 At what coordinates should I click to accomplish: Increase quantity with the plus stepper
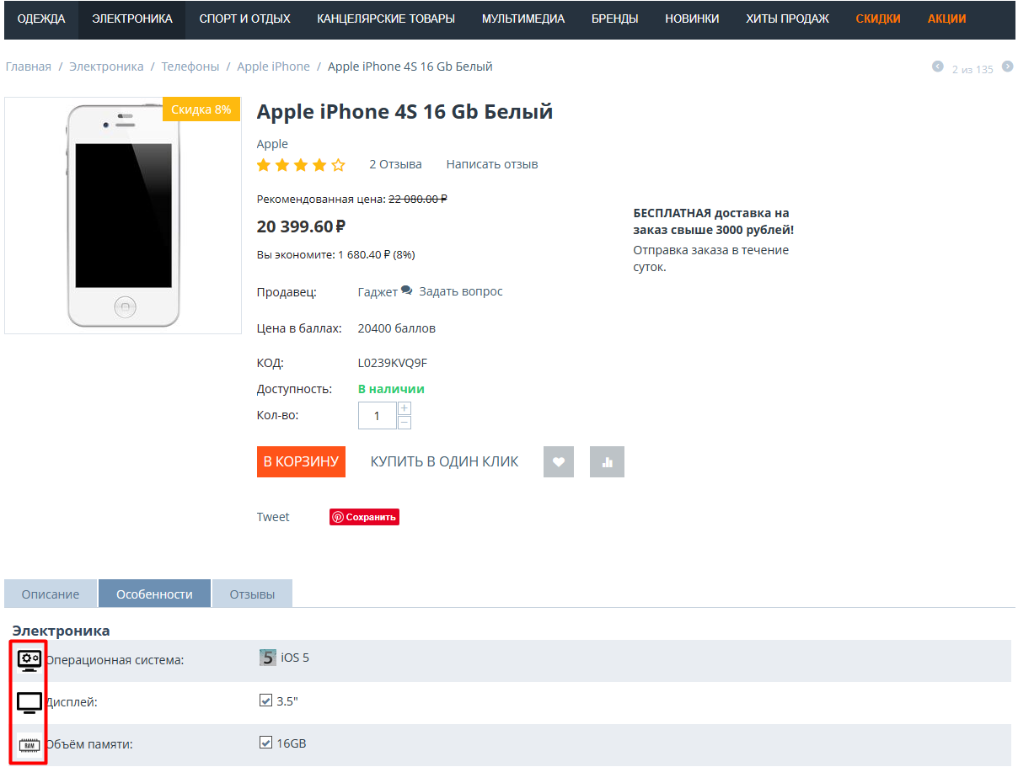point(405,408)
